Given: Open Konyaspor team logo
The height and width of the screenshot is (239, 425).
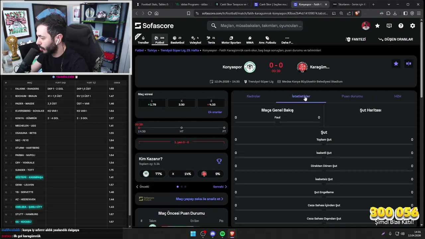Looking at the screenshot, I should click(250, 67).
